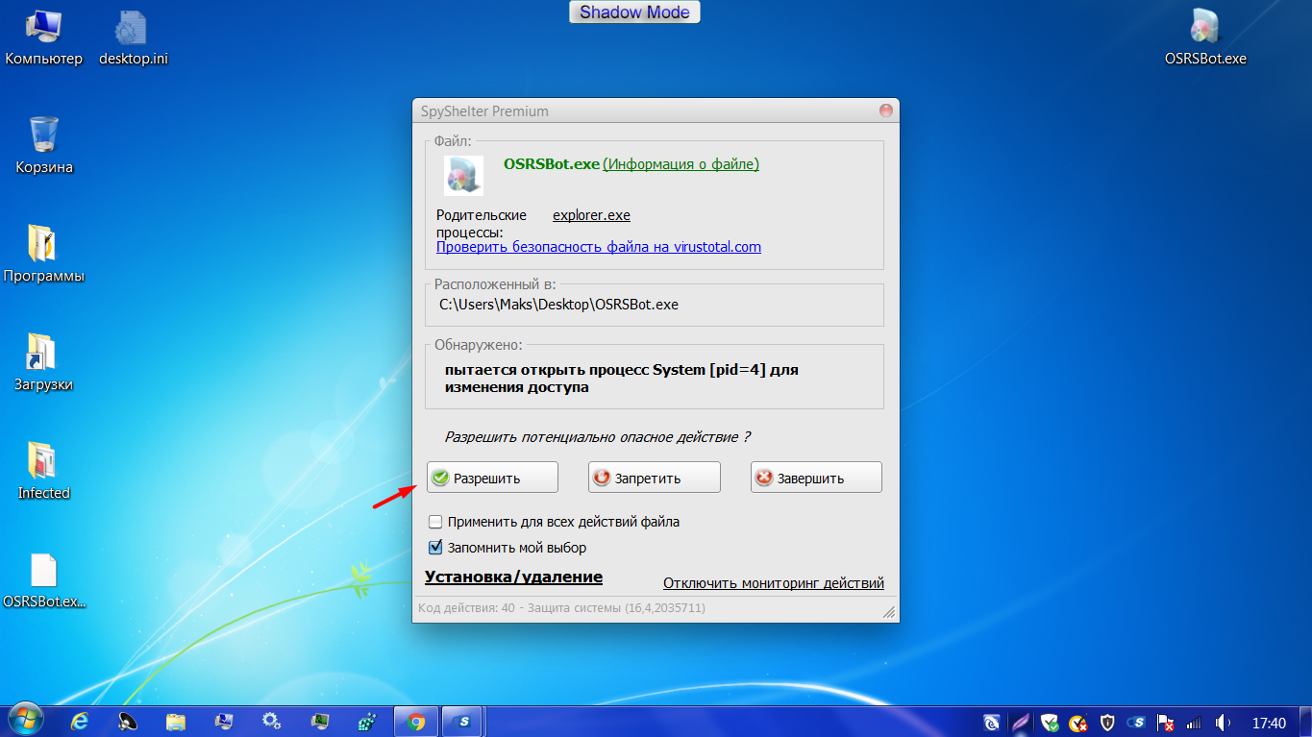Click 'Отключить мониторинг действий' link
Screen dimensions: 1312x737
pyautogui.click(x=773, y=583)
